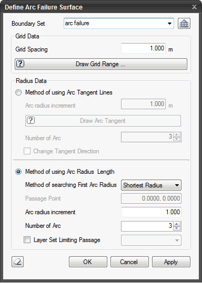Click the Apply button

tap(171, 261)
